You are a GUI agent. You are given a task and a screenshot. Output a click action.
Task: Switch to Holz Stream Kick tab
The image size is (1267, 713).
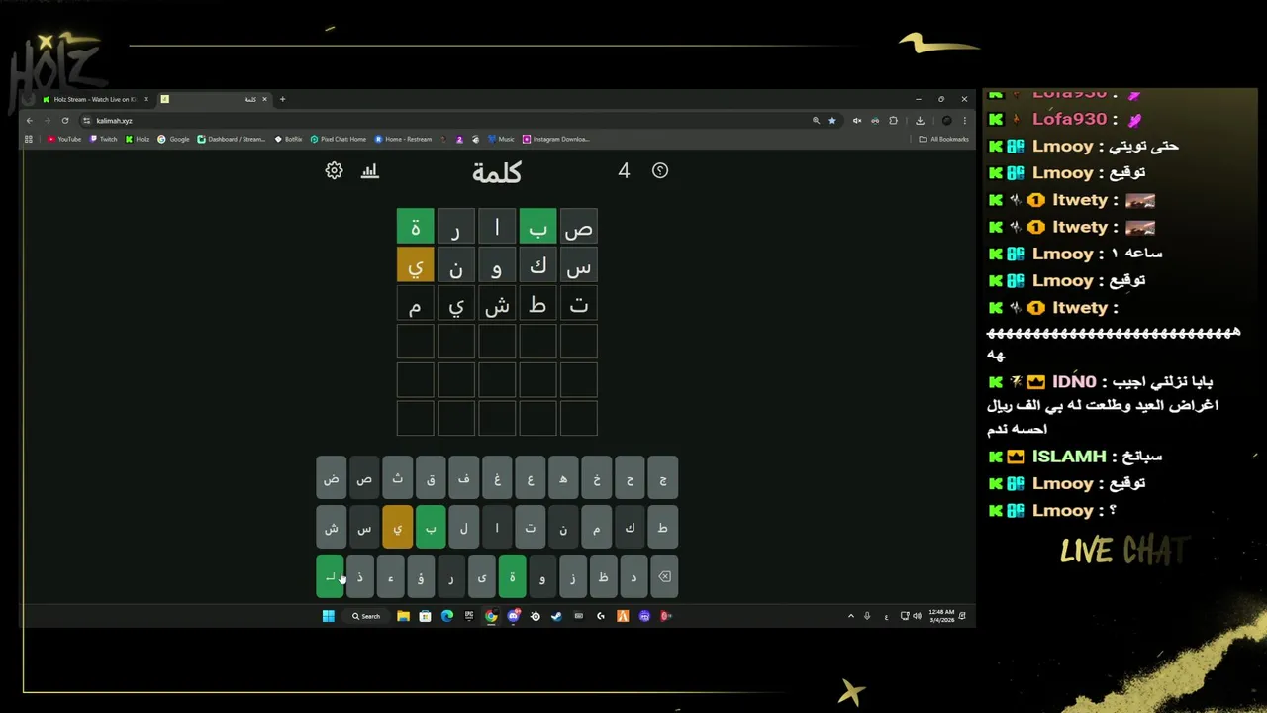point(95,99)
